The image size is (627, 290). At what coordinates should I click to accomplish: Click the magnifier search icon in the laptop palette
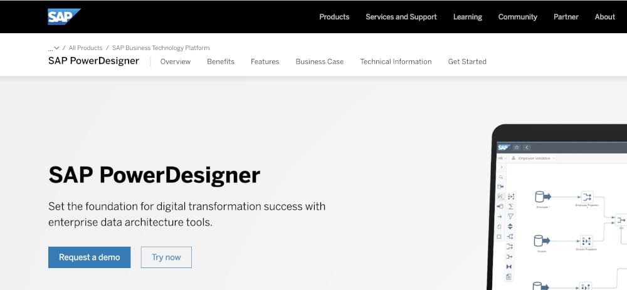500,177
